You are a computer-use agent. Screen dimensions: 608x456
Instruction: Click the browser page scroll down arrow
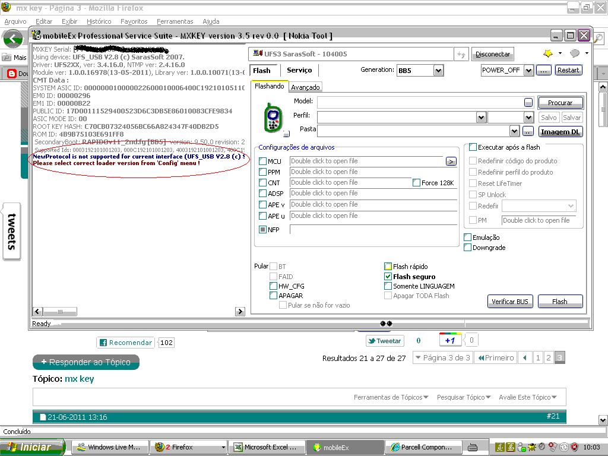click(x=603, y=419)
